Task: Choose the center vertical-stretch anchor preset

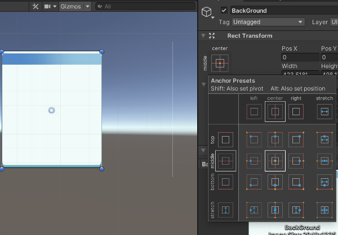Action: coord(275,210)
